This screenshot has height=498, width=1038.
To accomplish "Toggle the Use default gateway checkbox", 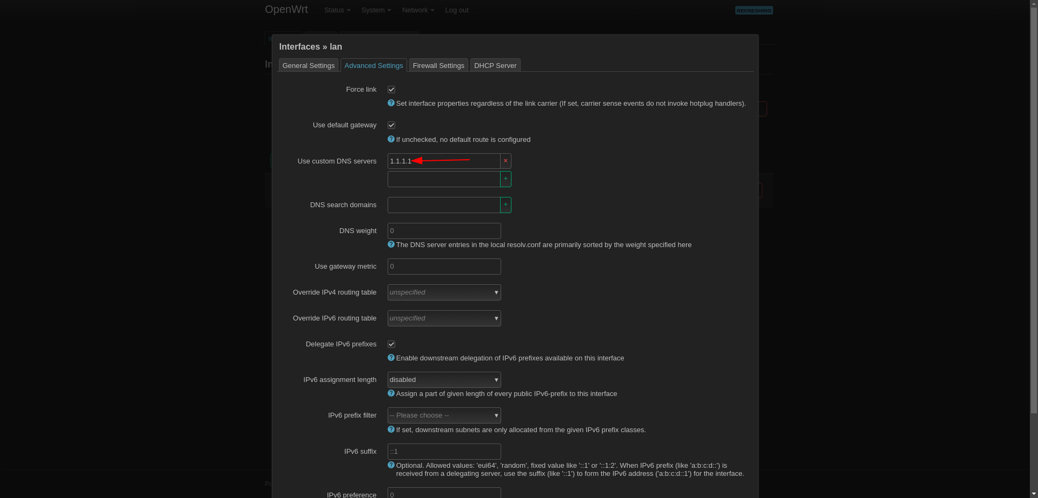I will pyautogui.click(x=391, y=125).
